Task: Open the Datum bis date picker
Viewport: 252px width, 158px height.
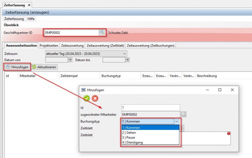Action: (x=128, y=60)
